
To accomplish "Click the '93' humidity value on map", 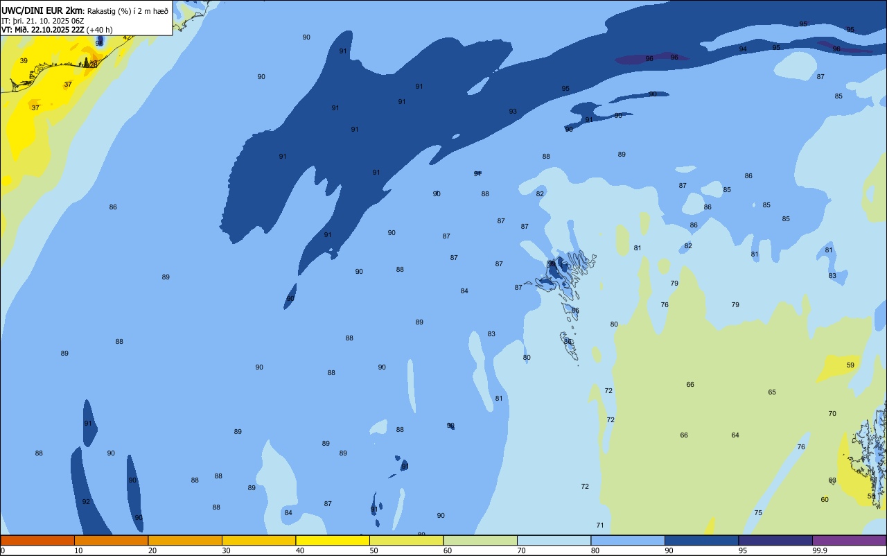I will tap(513, 112).
